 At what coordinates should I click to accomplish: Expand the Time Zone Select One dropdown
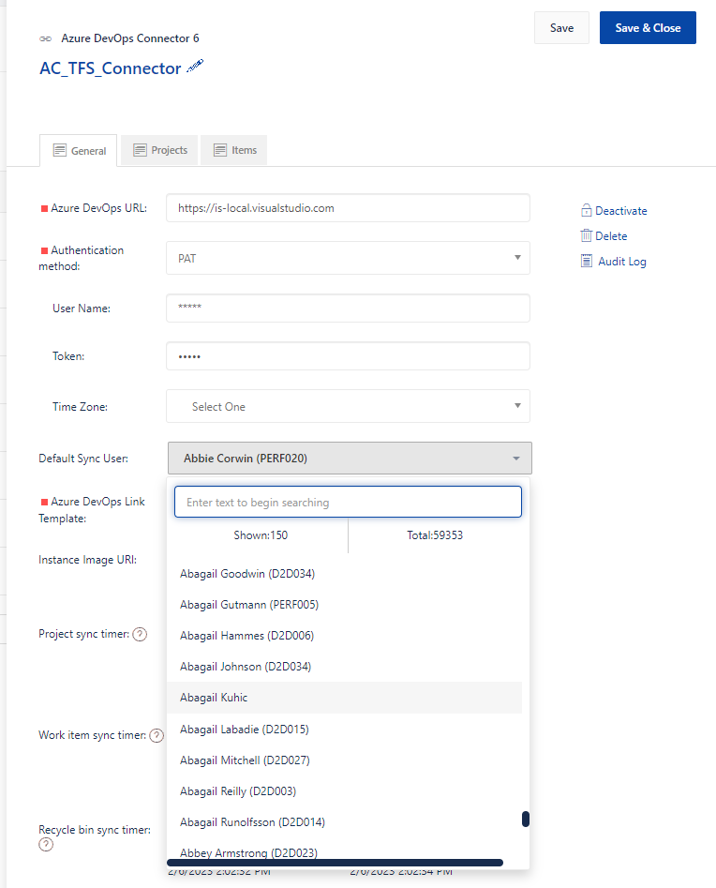(348, 406)
